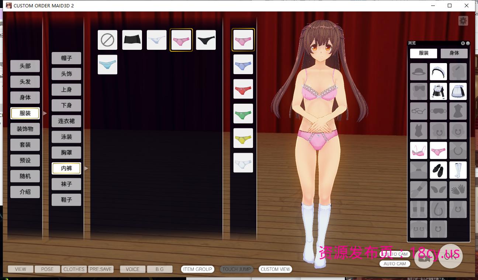This screenshot has height=280, width=478.
Task: Click the R reset button on browse panel
Action: pos(463,43)
